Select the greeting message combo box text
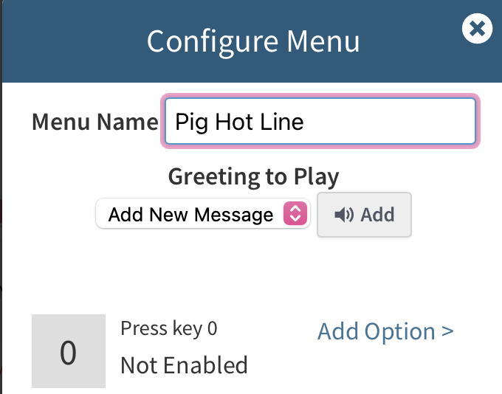The width and height of the screenshot is (502, 394). 190,215
